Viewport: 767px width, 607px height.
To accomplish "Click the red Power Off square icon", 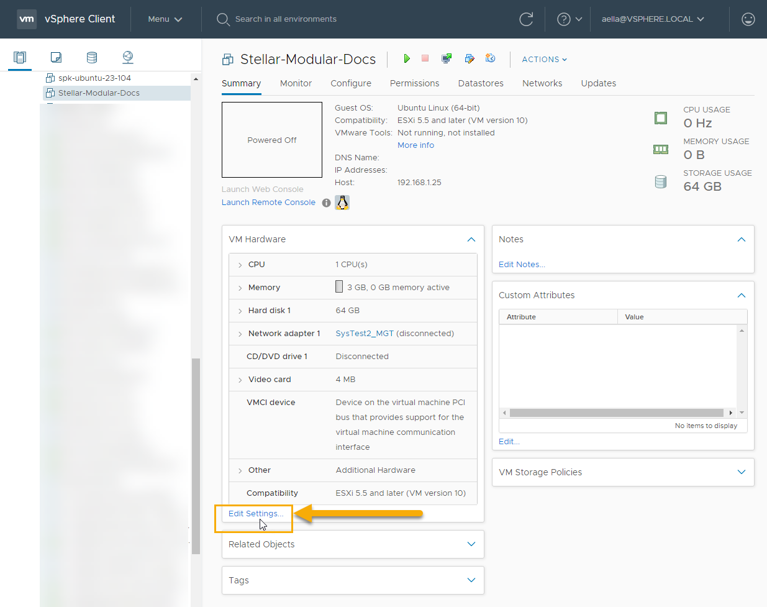I will (425, 58).
